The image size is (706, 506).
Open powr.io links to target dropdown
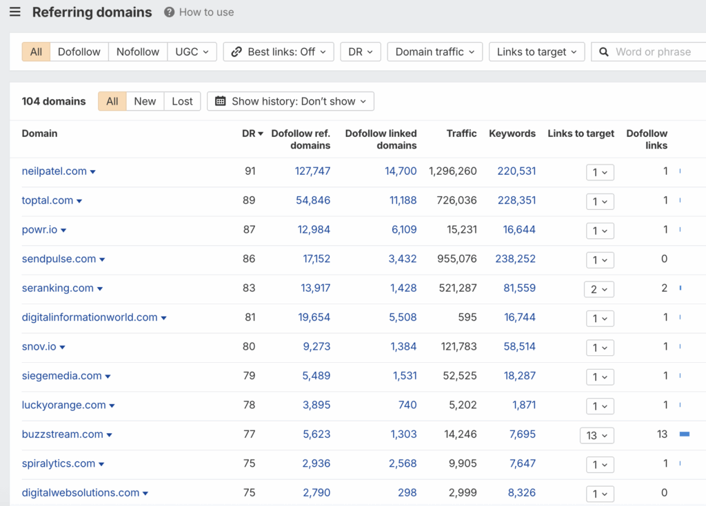click(x=600, y=231)
